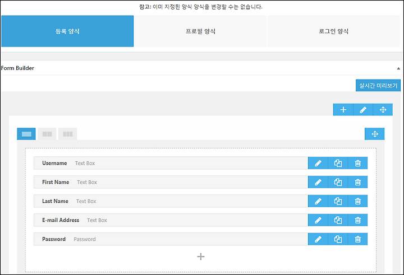Switch to 로그인 양식 tab
404x275 pixels.
(334, 31)
